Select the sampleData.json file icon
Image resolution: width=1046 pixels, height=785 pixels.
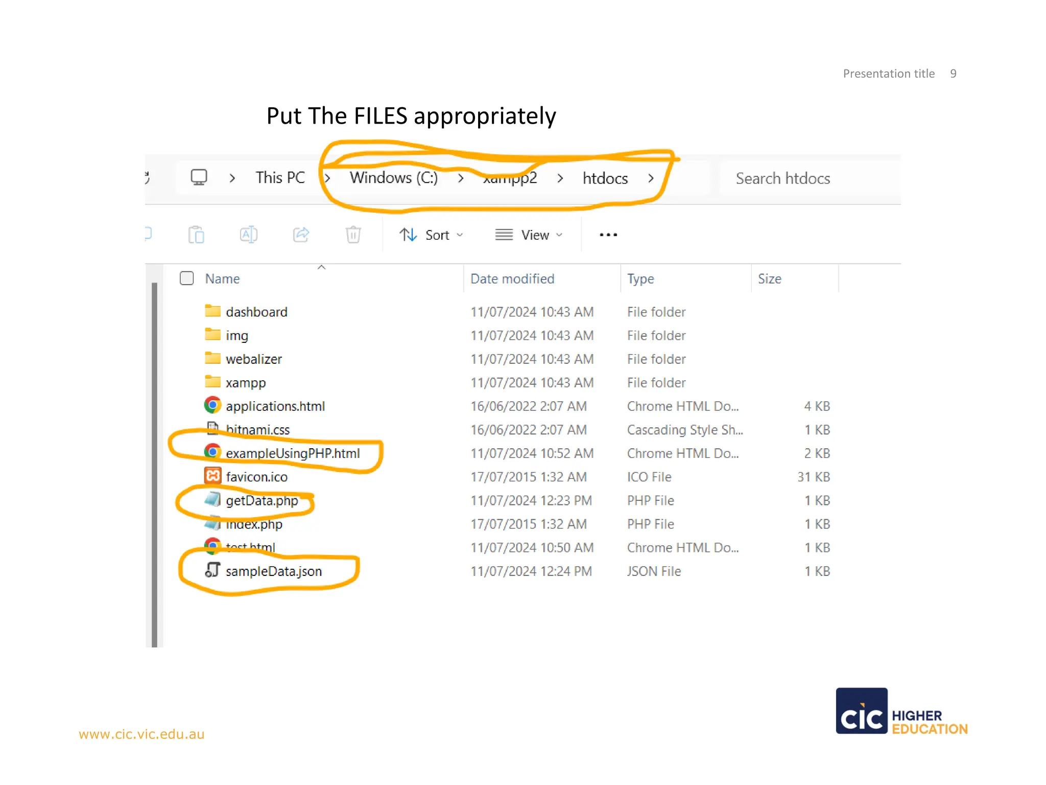click(x=212, y=570)
